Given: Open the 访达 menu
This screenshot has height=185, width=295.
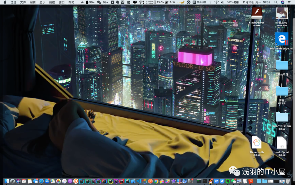Looking at the screenshot, I should (x=13, y=2).
